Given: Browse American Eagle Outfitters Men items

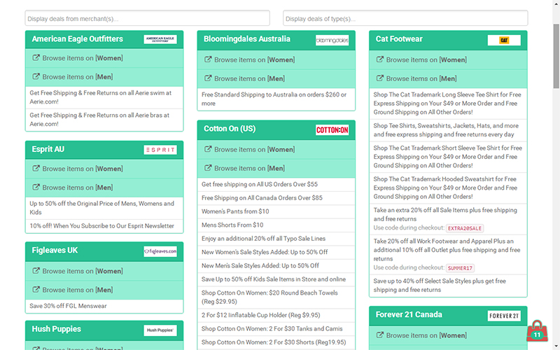Looking at the screenshot, I should pos(104,77).
